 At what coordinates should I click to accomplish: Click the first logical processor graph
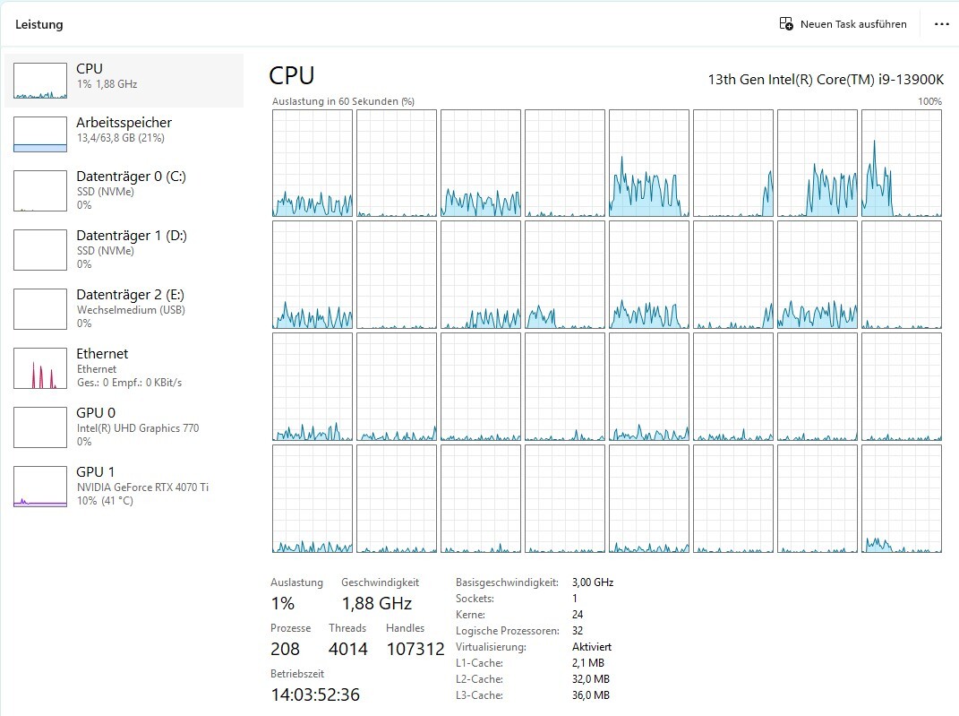[x=313, y=163]
